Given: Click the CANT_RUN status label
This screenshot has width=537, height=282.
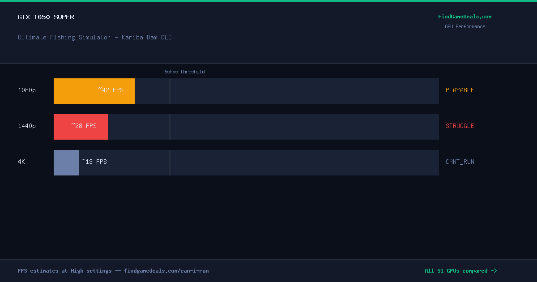Looking at the screenshot, I should pos(460,162).
